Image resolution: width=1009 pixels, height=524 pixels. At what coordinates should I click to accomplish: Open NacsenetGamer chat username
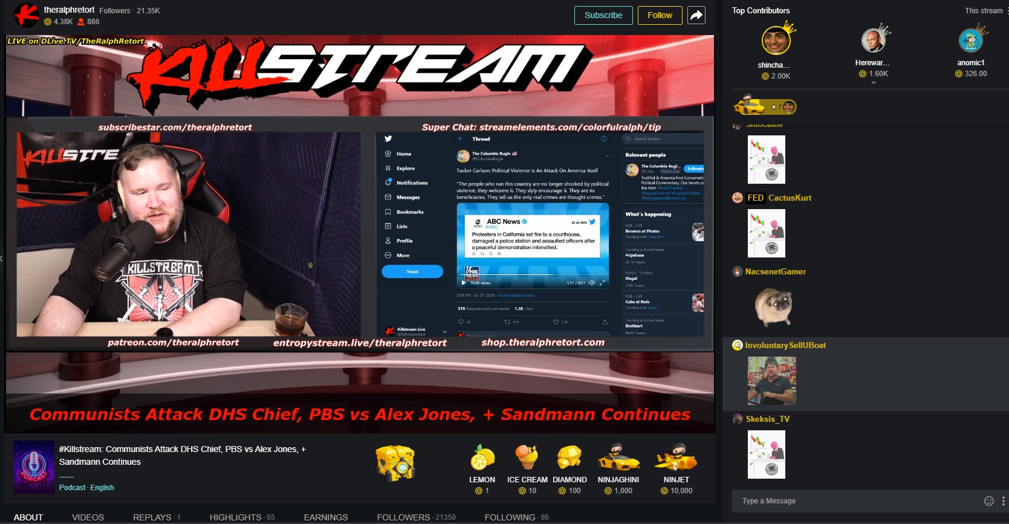[x=776, y=271]
